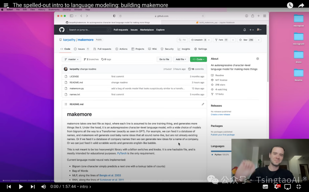Click the Pin repository button

click(x=182, y=40)
